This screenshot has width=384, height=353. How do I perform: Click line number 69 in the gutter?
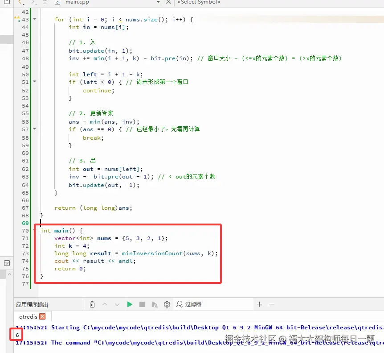(x=25, y=223)
